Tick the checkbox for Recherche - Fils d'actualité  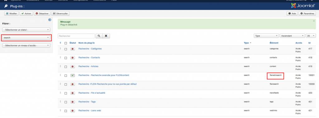click(65, 93)
